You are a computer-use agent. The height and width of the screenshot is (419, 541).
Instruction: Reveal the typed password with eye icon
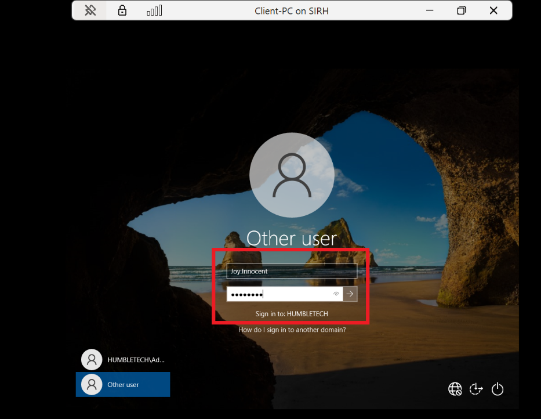336,294
